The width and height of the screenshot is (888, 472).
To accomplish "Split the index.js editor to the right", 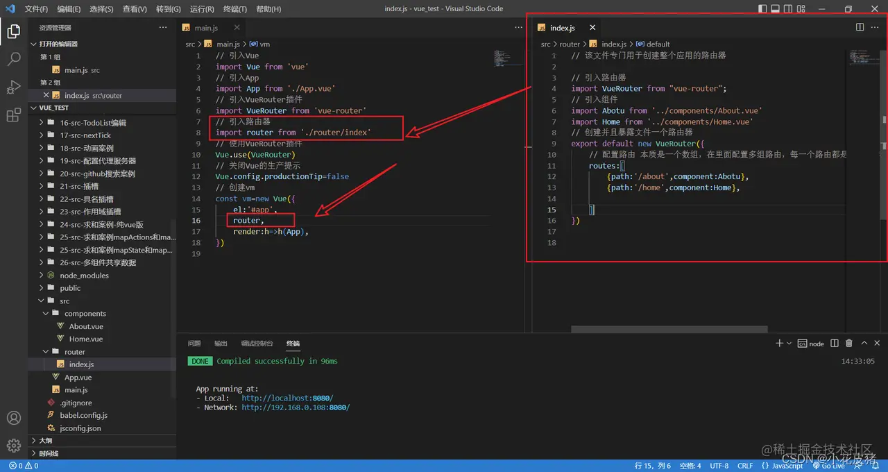I will click(x=860, y=27).
